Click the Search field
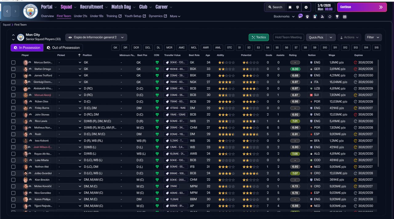This screenshot has width=394, height=219. pos(275,7)
